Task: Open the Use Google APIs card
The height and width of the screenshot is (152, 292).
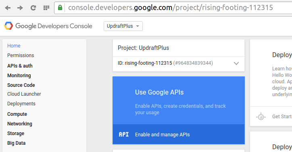Action: pyautogui.click(x=179, y=101)
